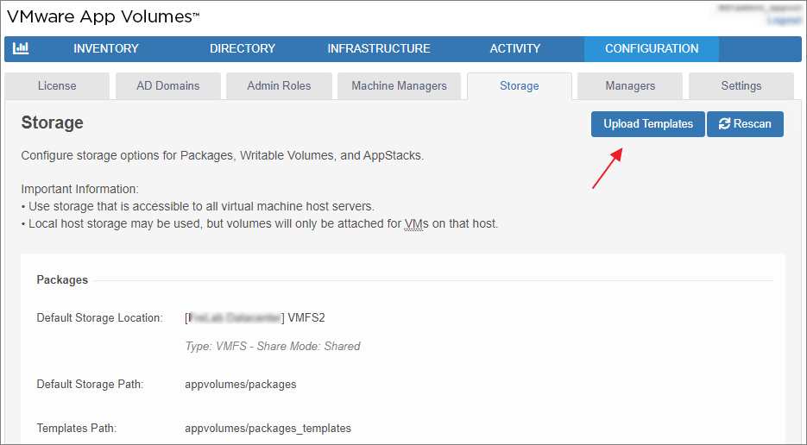This screenshot has width=807, height=445.
Task: Switch to the ACTIVITY section
Action: pos(515,49)
